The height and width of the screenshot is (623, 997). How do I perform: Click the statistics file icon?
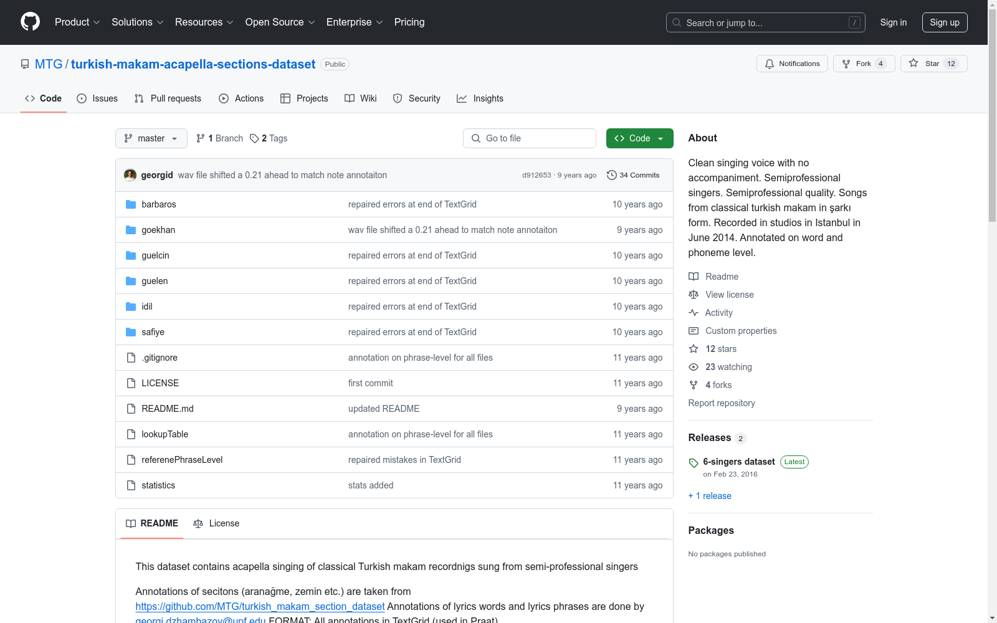[x=131, y=485]
